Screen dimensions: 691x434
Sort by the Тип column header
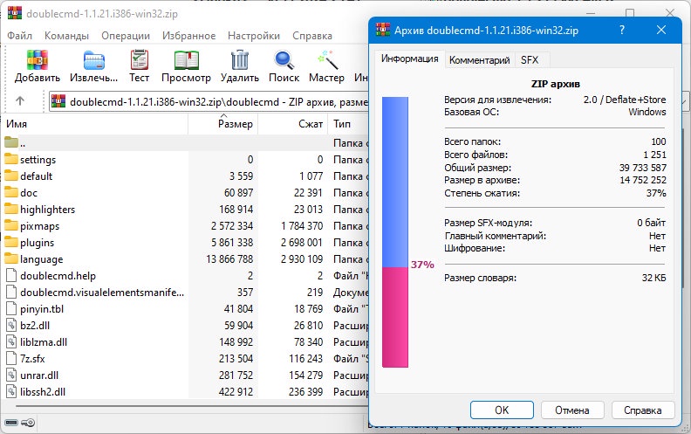point(349,124)
